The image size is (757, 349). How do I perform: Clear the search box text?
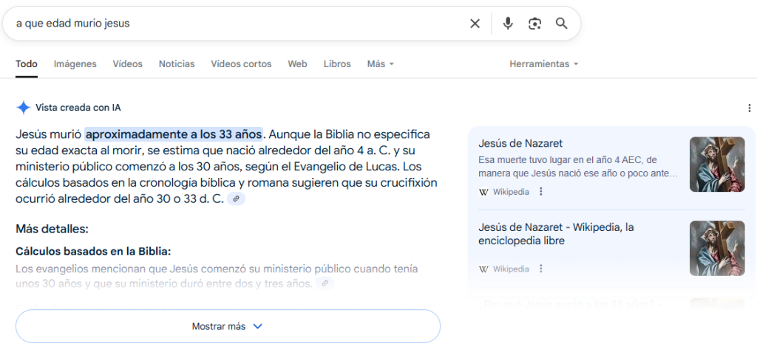475,24
